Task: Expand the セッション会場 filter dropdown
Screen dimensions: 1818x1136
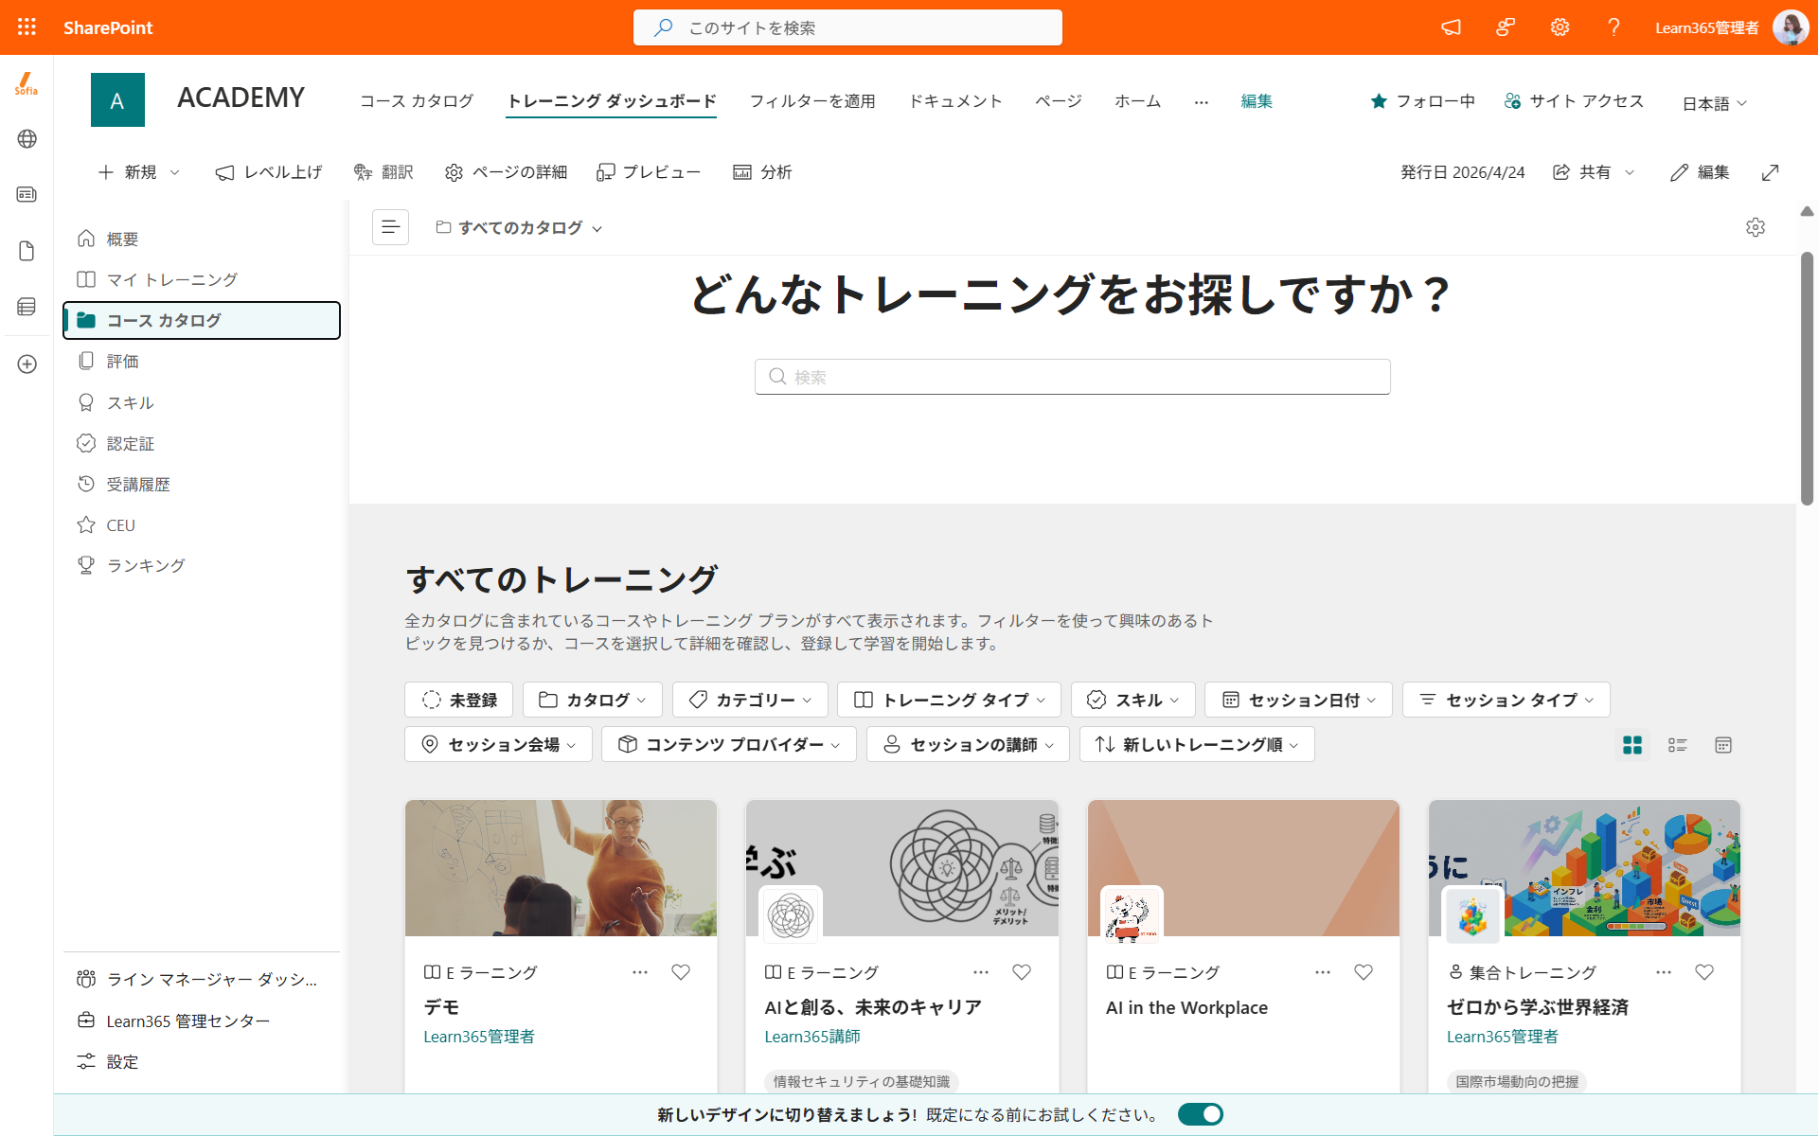Action: coord(498,744)
